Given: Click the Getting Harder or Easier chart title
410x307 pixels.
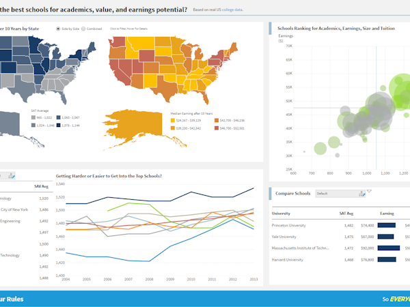Looking at the screenshot, I should (109, 176).
